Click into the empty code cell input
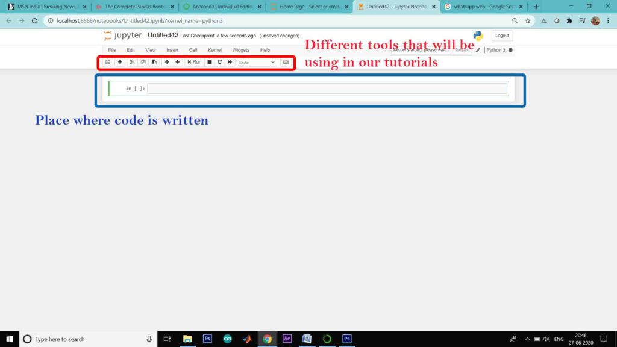The image size is (617, 347). coord(327,89)
